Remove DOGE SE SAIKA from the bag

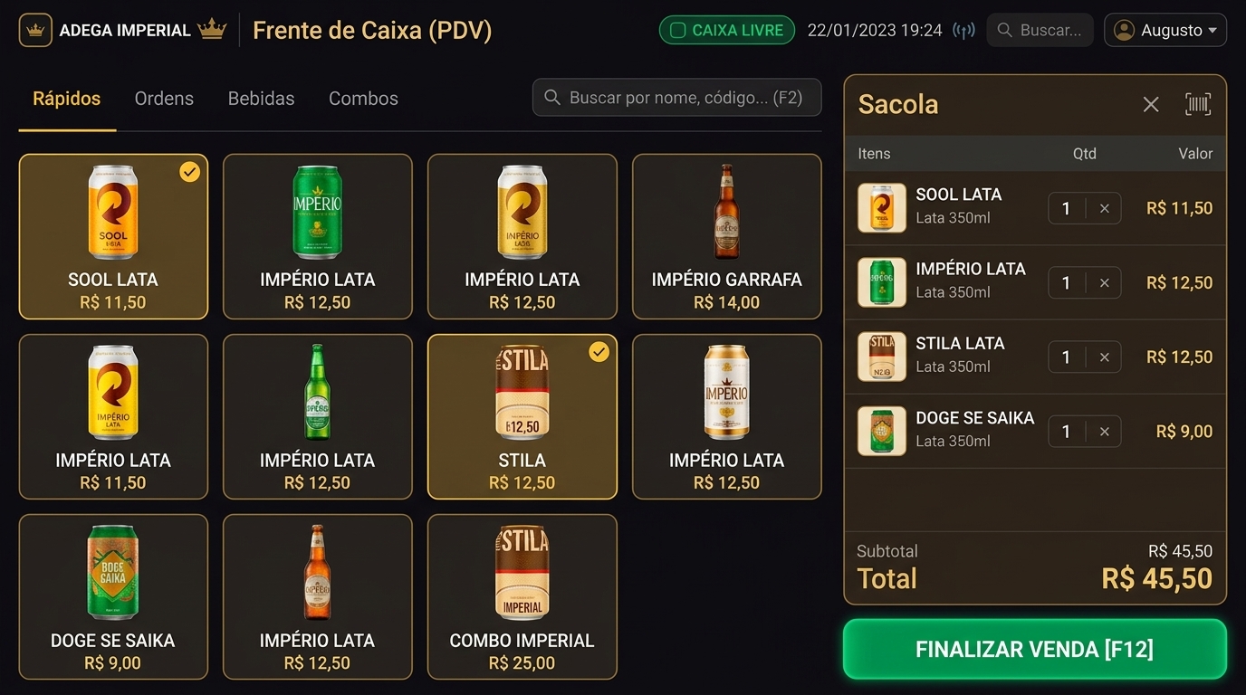tap(1105, 432)
